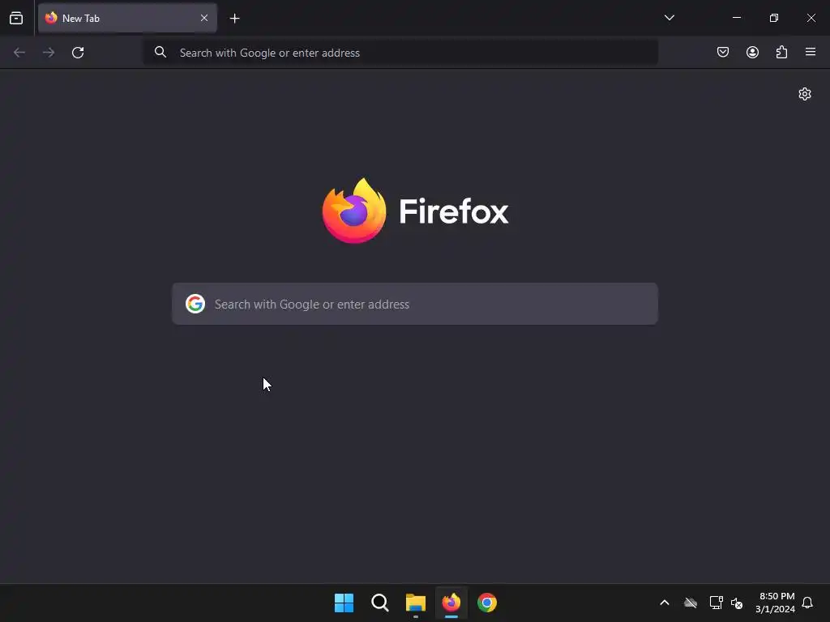Viewport: 830px width, 622px height.
Task: Click the magnifier icon in address bar
Action: coord(160,52)
